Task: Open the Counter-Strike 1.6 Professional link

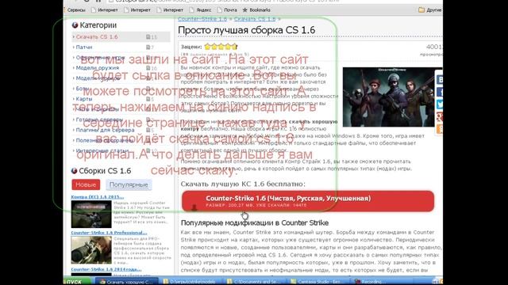Action: click(109, 233)
